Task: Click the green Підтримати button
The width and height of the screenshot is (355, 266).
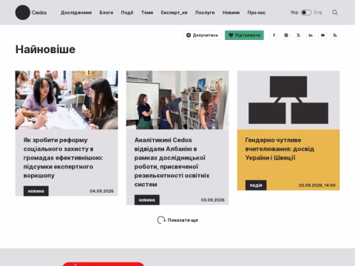Action: pos(244,35)
